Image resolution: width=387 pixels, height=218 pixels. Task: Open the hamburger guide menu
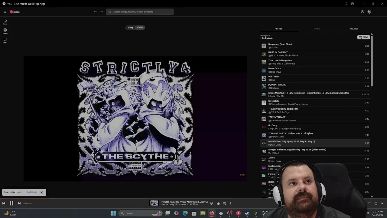[x=5, y=12]
